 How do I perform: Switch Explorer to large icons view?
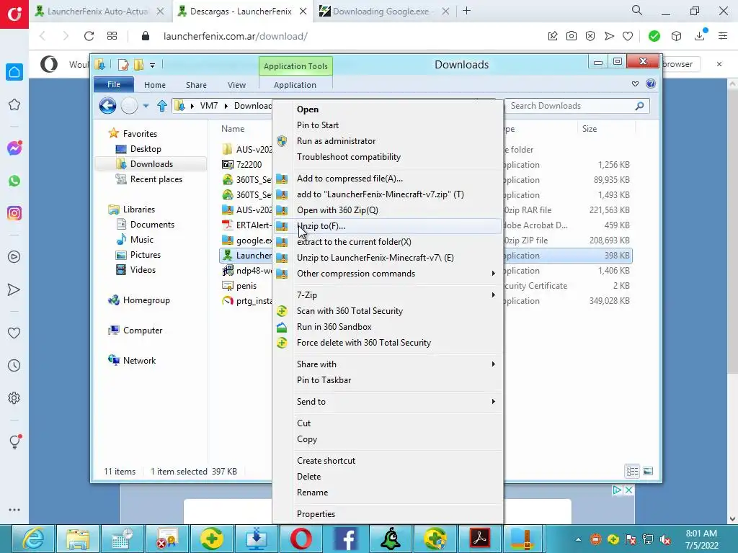(648, 471)
